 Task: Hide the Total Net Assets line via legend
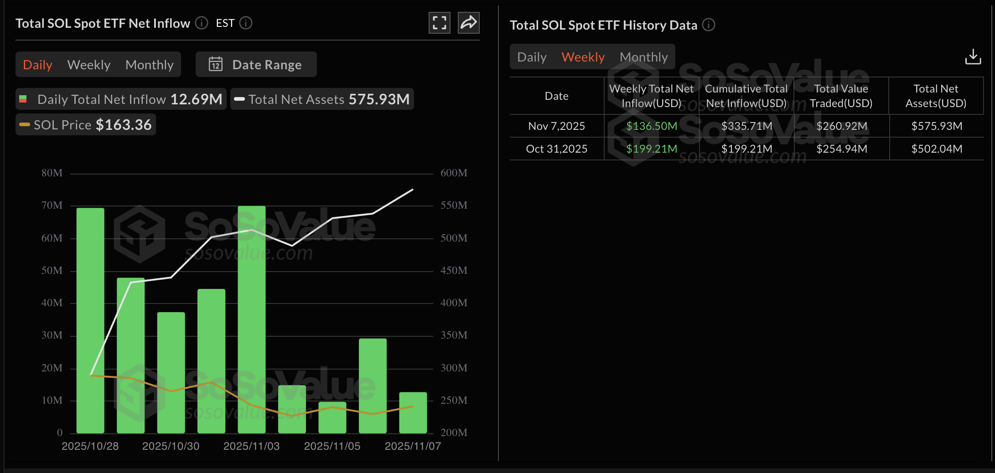[x=321, y=99]
